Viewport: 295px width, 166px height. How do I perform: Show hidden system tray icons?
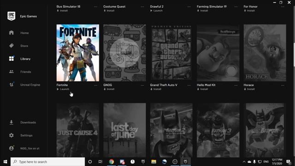(244, 162)
